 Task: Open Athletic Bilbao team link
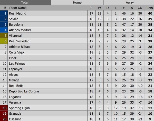19,47
